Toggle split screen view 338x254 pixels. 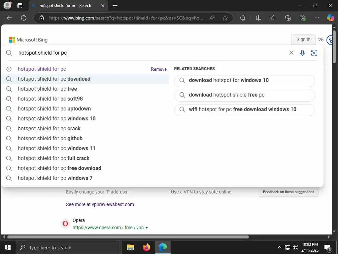(258, 18)
